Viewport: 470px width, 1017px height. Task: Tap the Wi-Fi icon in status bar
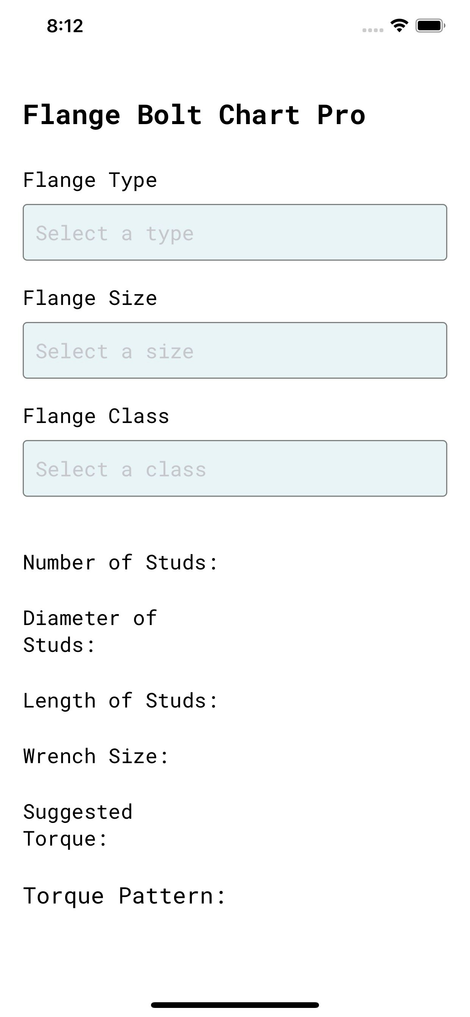(x=399, y=26)
